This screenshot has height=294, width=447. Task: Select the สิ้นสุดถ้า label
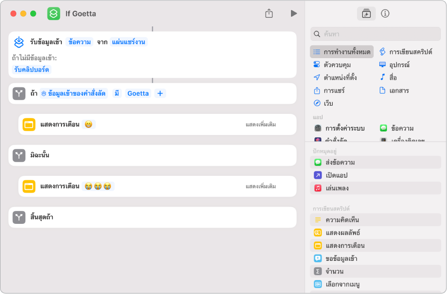point(42,217)
